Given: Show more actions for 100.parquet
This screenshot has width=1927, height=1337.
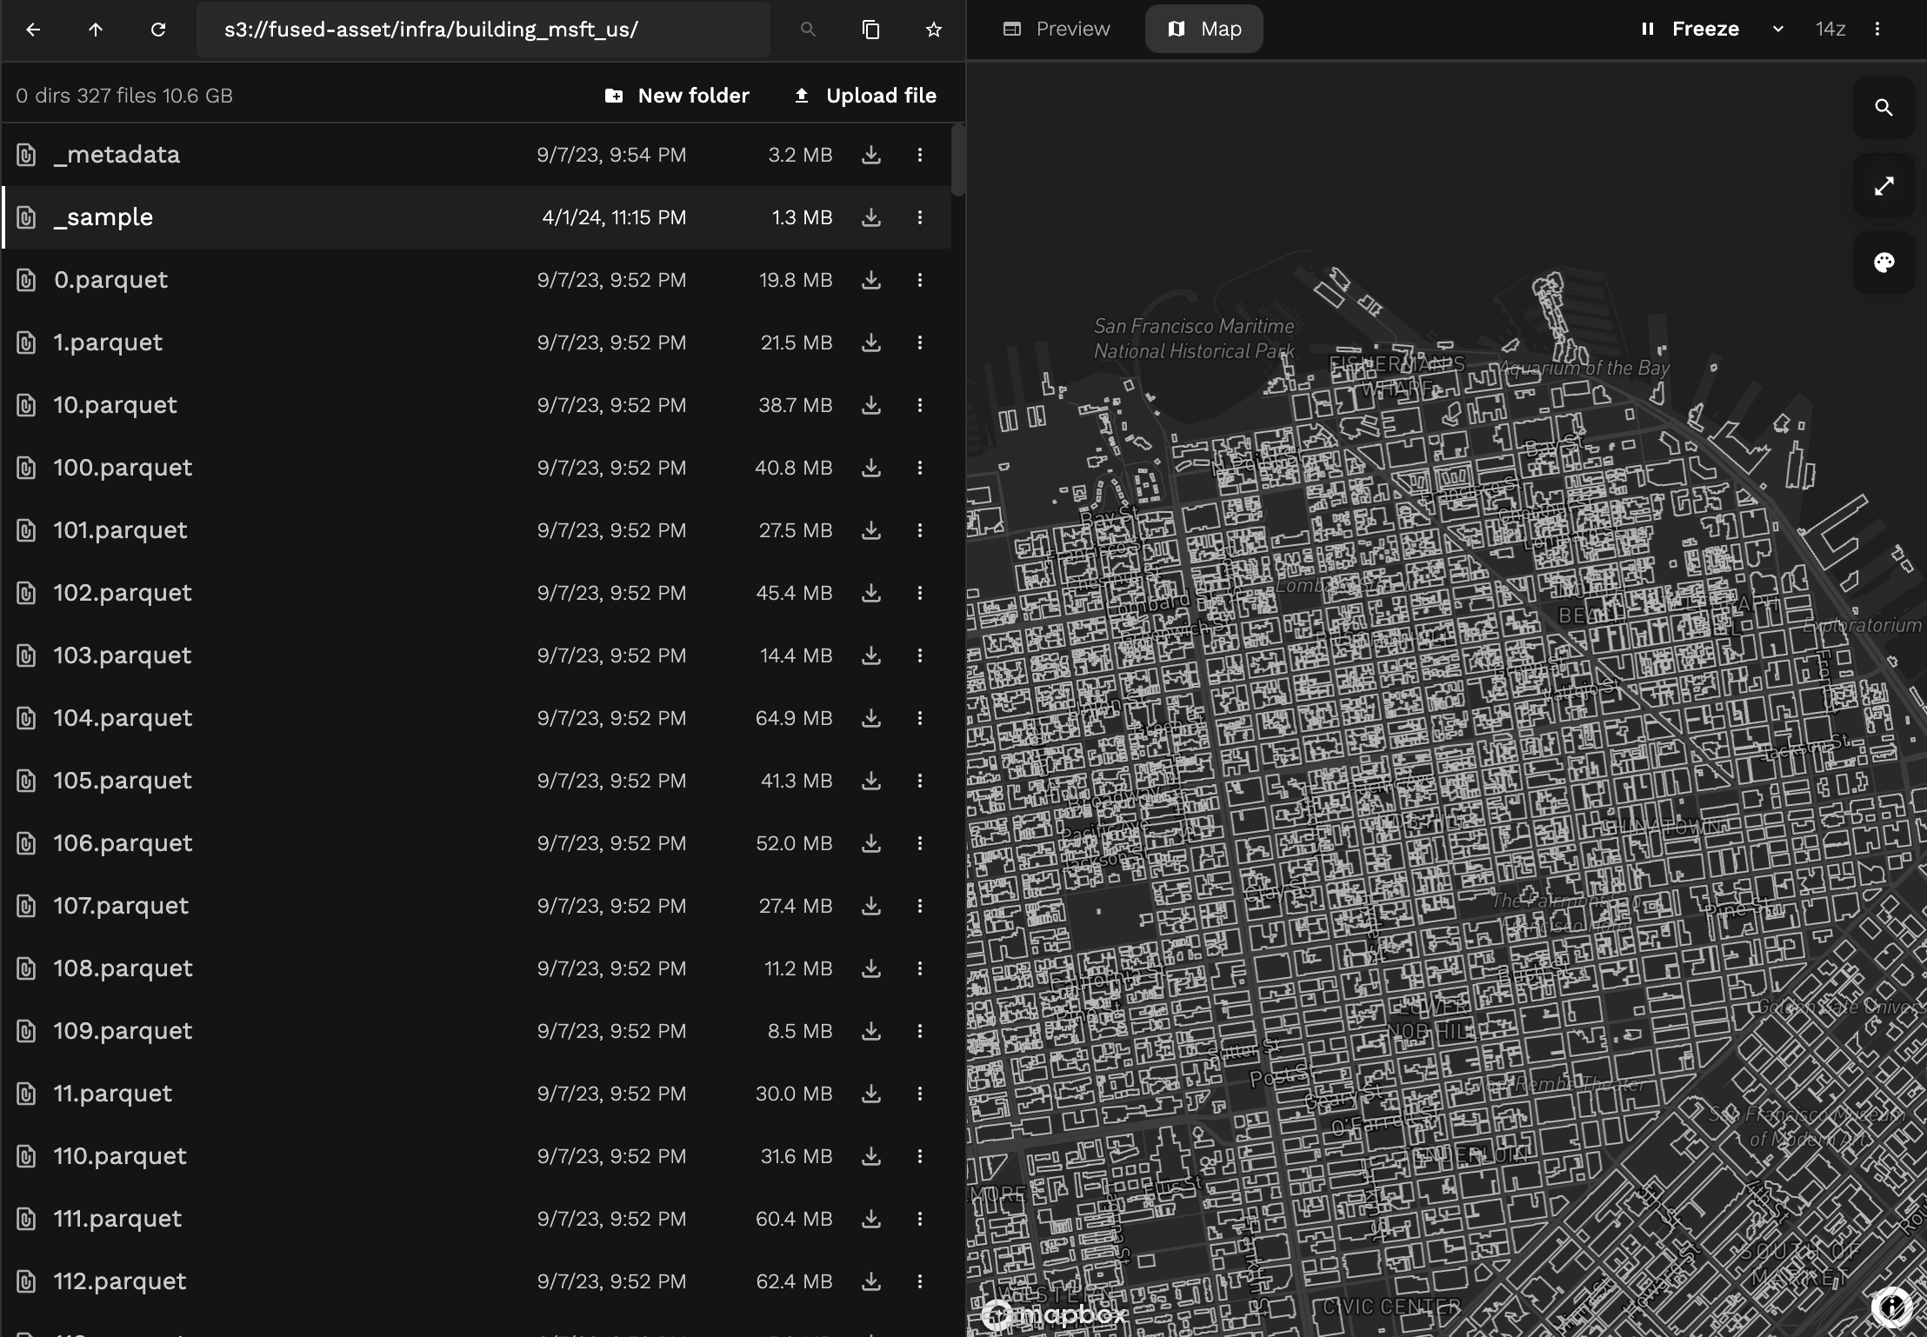Looking at the screenshot, I should point(920,468).
